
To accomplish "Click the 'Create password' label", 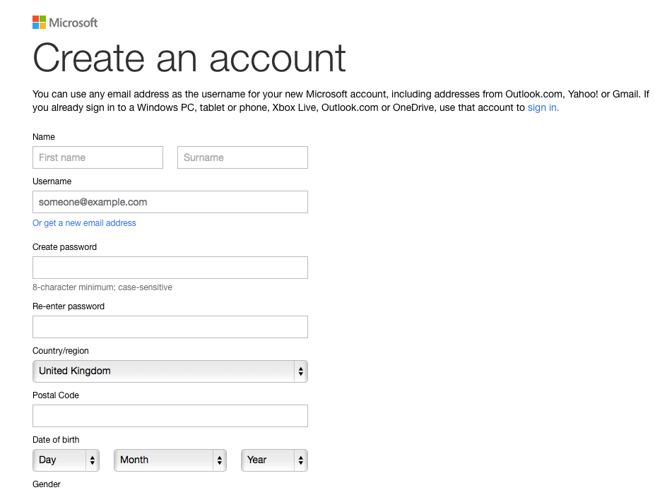I will click(x=64, y=247).
